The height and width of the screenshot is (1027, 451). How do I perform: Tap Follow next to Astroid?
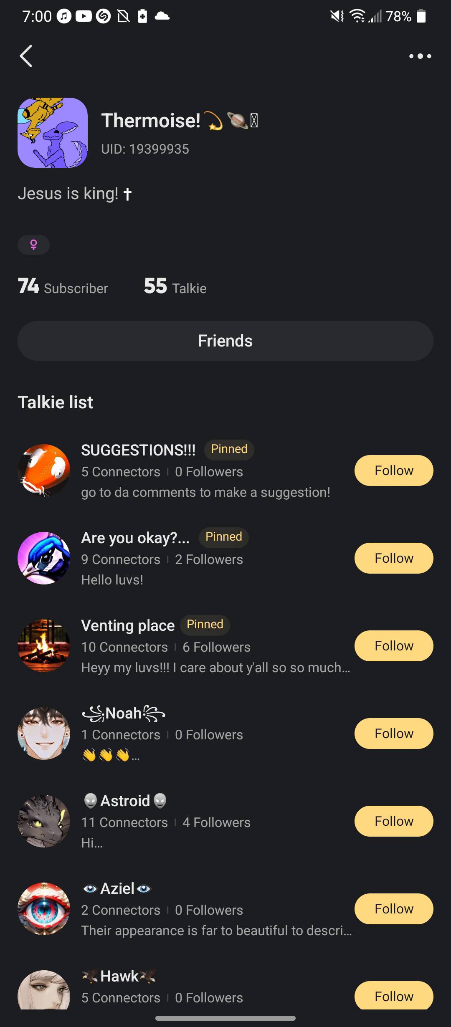393,821
